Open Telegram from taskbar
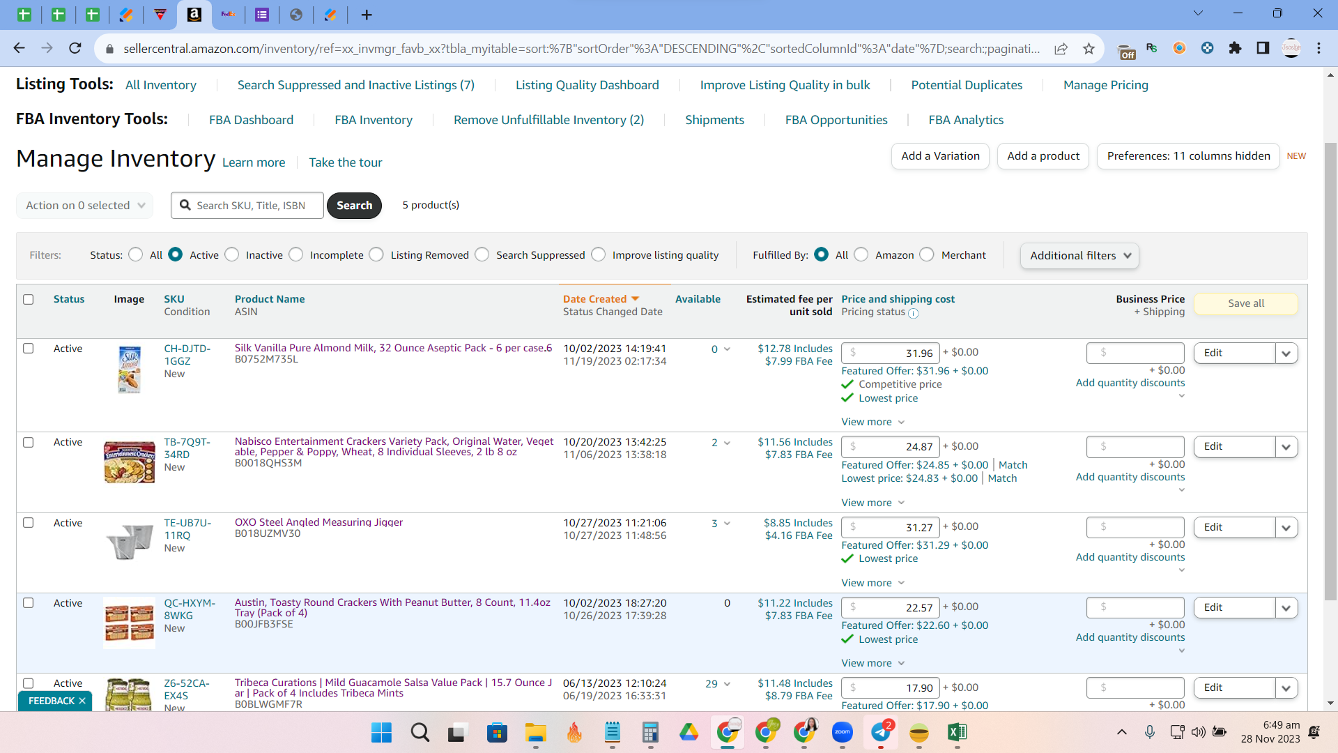Screen dimensions: 1338x753 pos(881,732)
